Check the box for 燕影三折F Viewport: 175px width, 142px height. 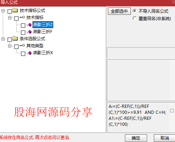click(x=23, y=32)
